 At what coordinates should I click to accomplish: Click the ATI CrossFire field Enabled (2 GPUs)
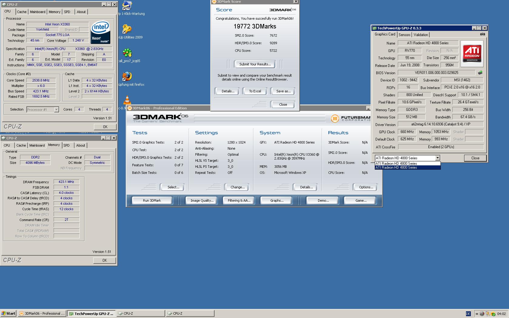(x=441, y=147)
